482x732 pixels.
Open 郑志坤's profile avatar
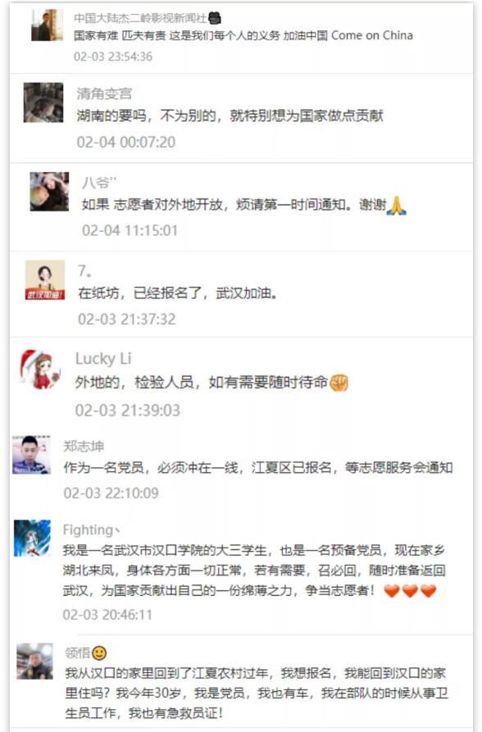coord(31,455)
